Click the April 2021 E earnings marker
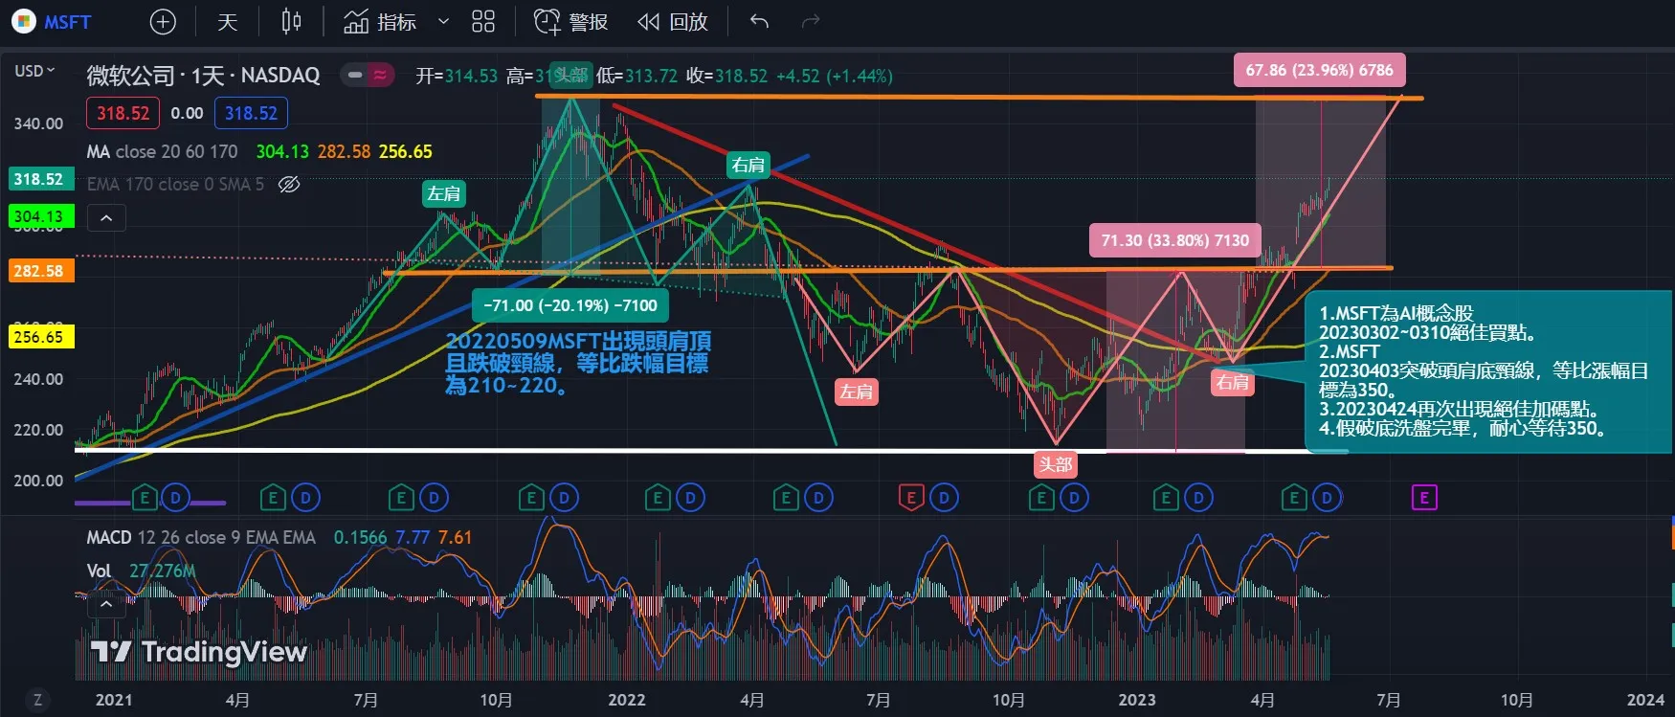Screen dimensions: 1675x717 pos(273,497)
